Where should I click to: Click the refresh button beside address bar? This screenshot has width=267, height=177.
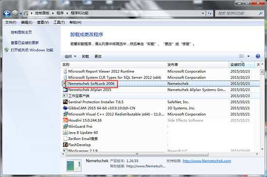209,14
